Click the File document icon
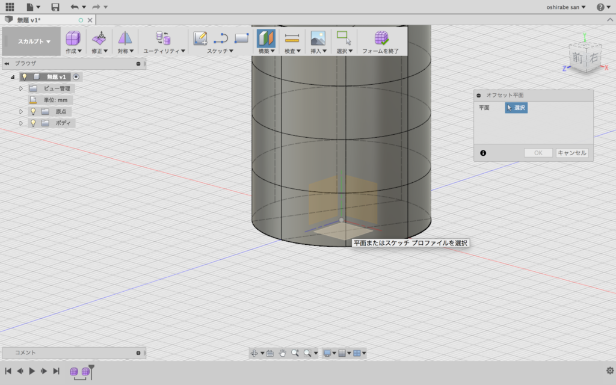This screenshot has height=385, width=616. point(30,7)
